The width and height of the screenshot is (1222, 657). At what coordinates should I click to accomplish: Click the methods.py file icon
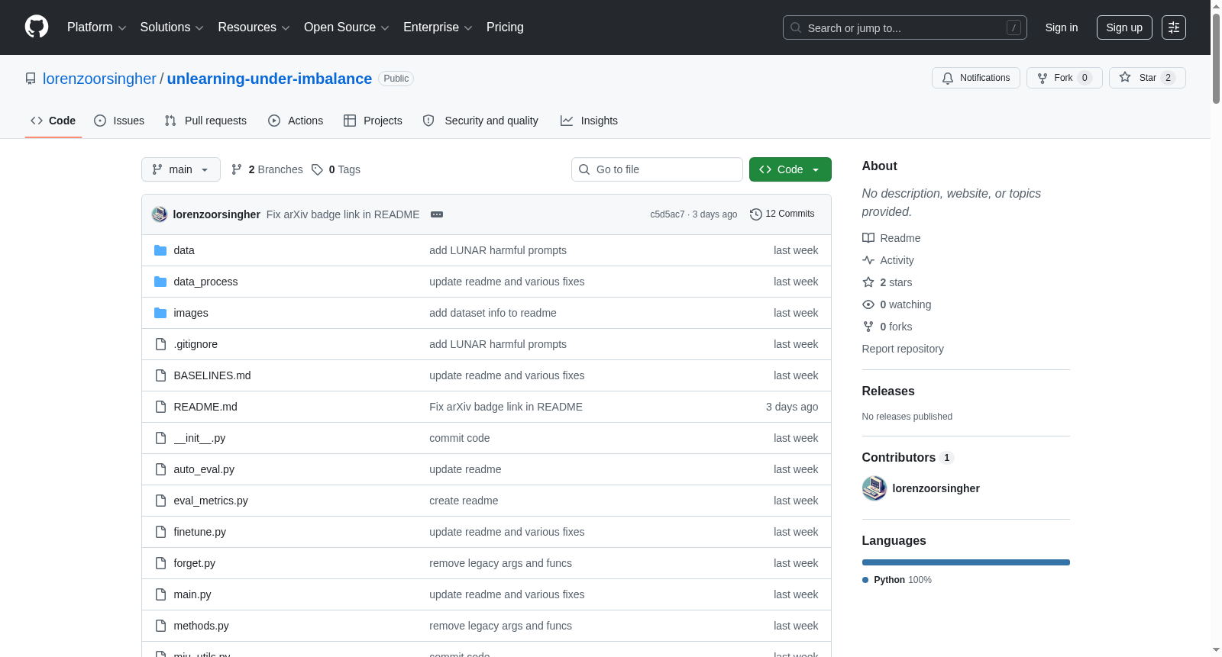click(x=160, y=626)
